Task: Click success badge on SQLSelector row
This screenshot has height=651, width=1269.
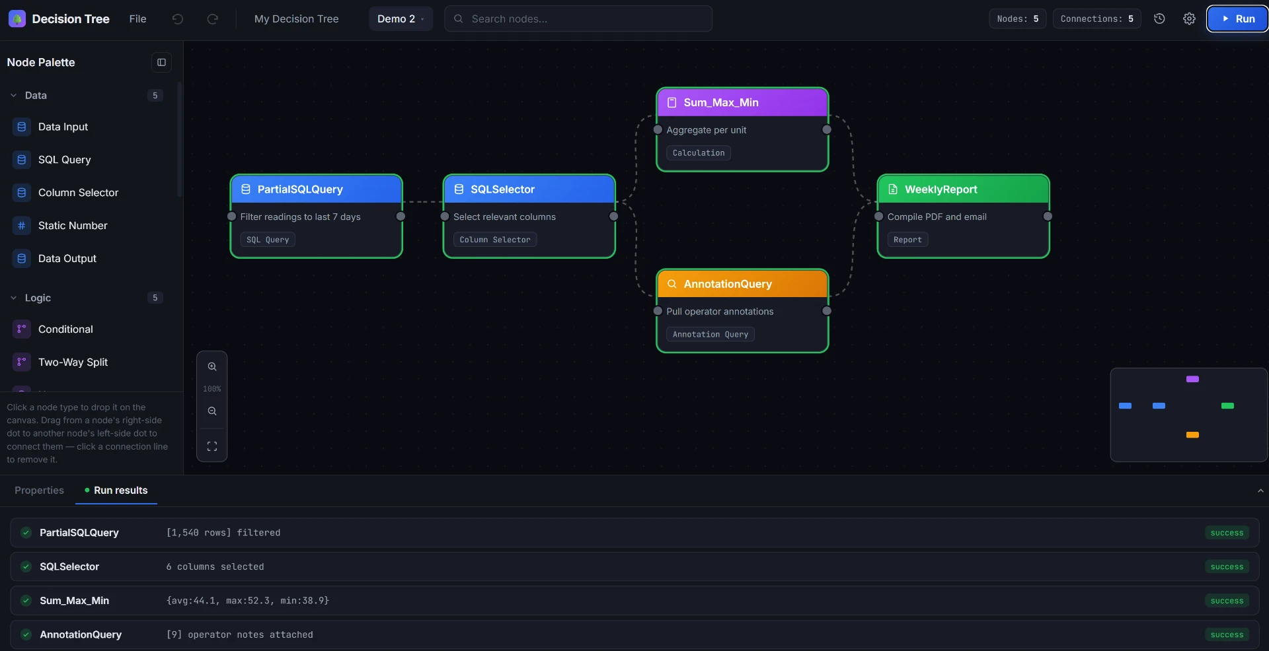Action: (x=1227, y=566)
